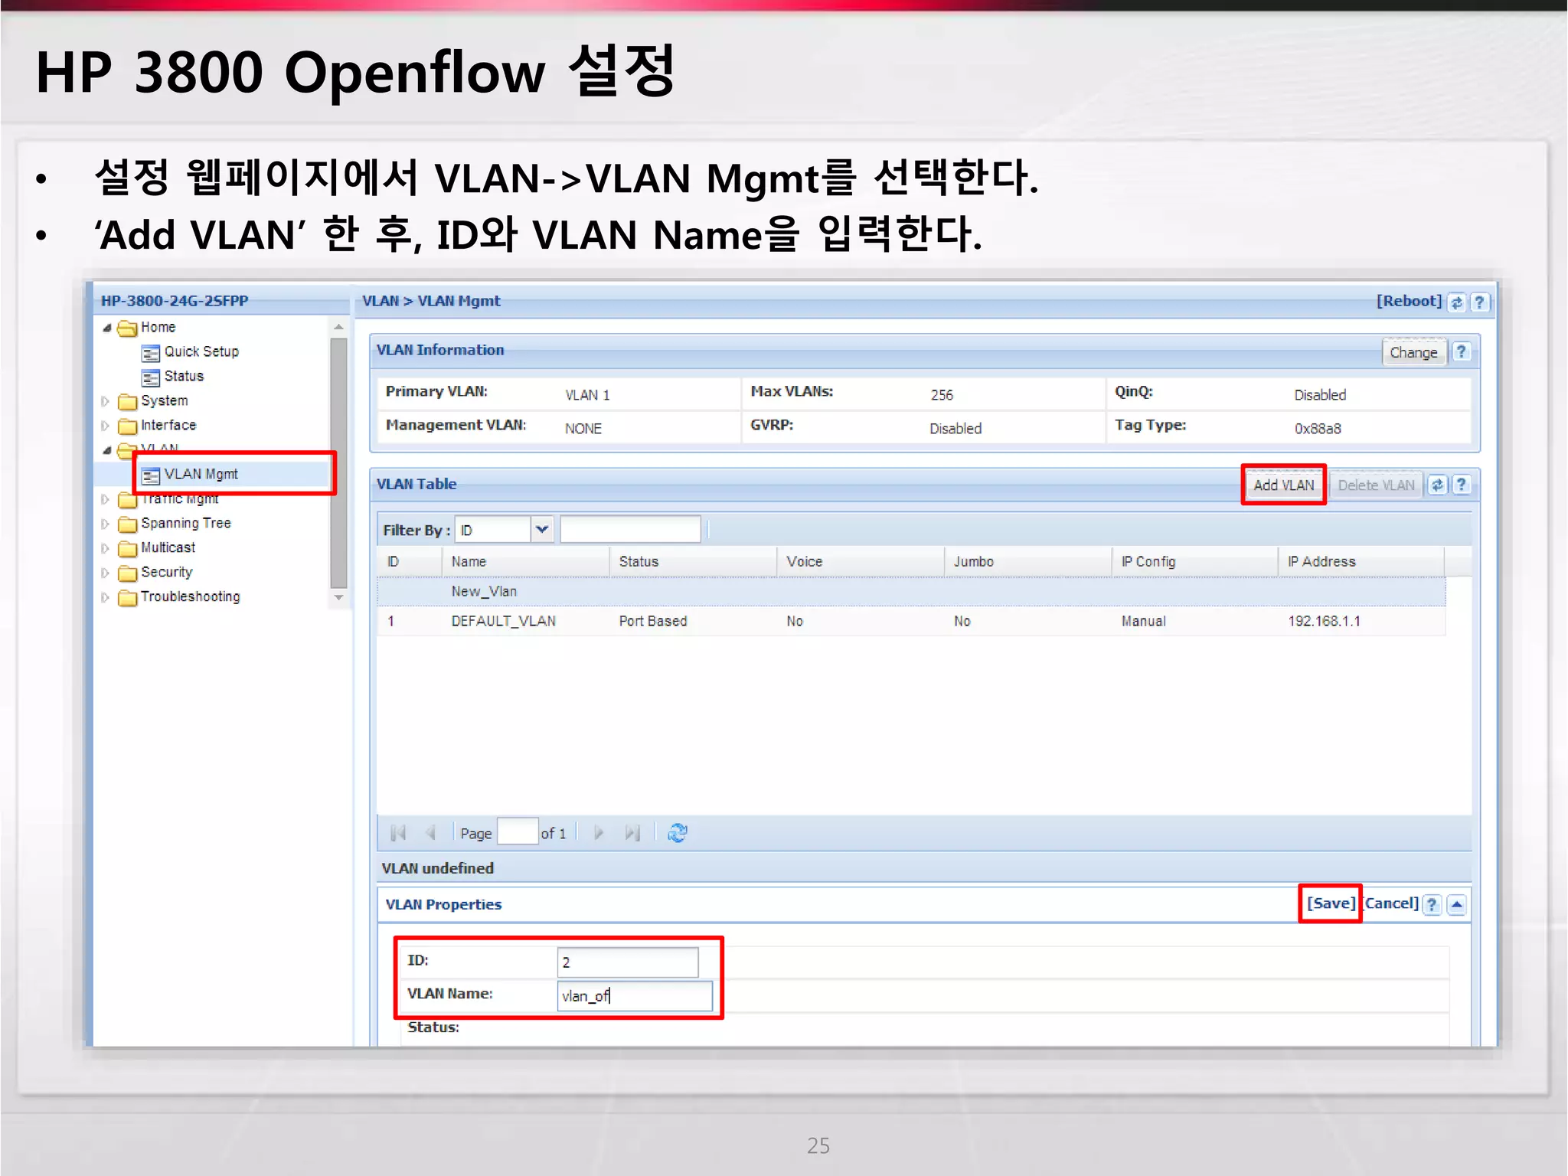1568x1176 pixels.
Task: Expand the System folder
Action: [x=106, y=401]
